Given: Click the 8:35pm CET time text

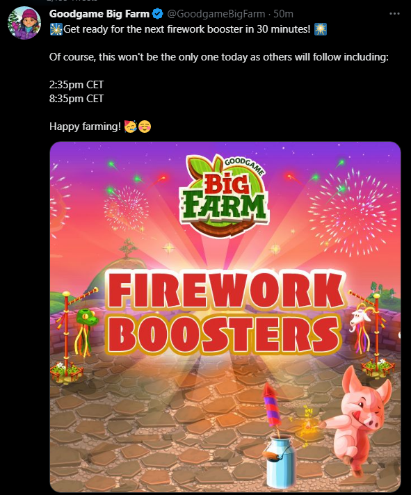Looking at the screenshot, I should (x=76, y=99).
